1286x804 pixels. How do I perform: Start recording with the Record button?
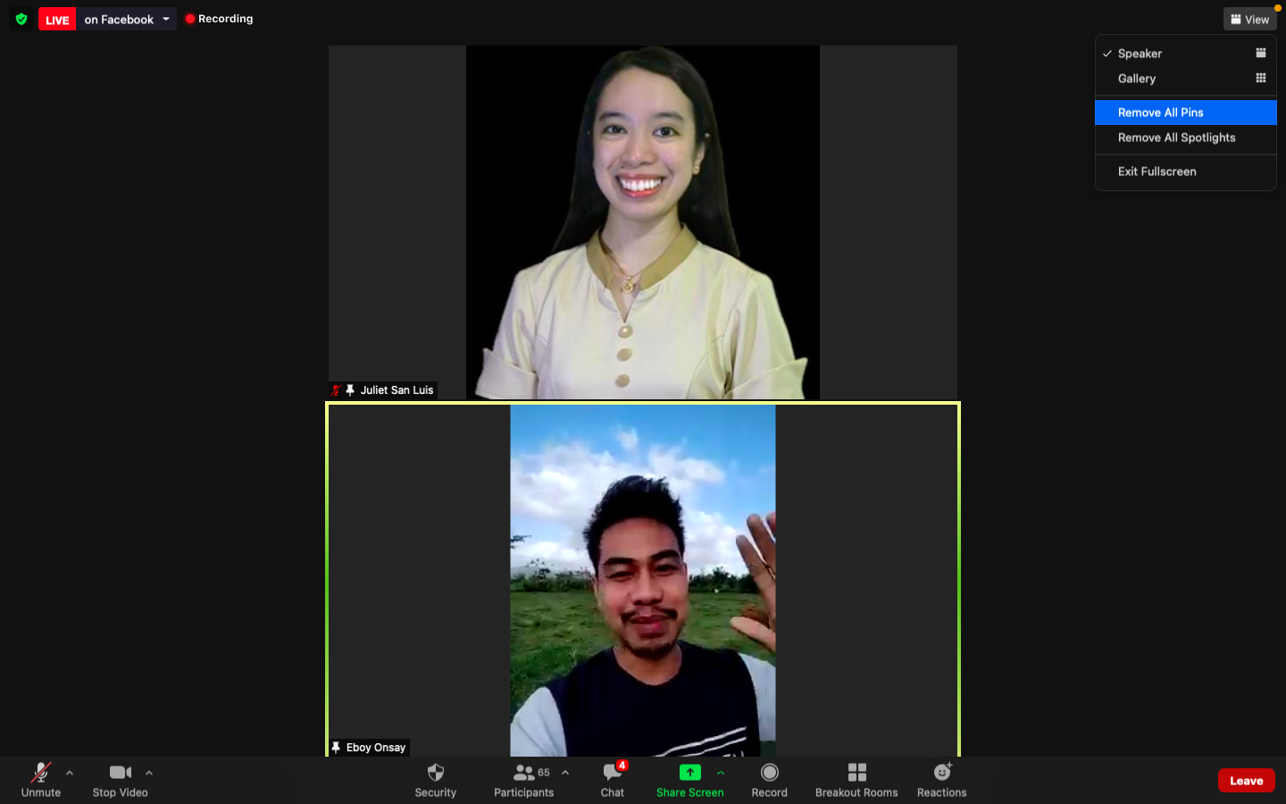coord(769,779)
